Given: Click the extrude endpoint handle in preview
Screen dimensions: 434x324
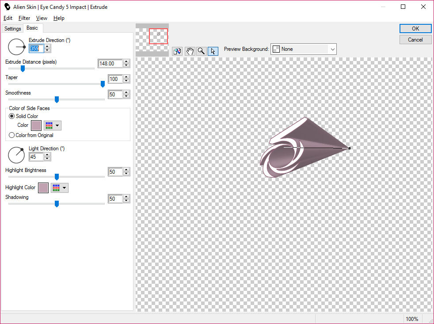Looking at the screenshot, I should click(x=349, y=149).
